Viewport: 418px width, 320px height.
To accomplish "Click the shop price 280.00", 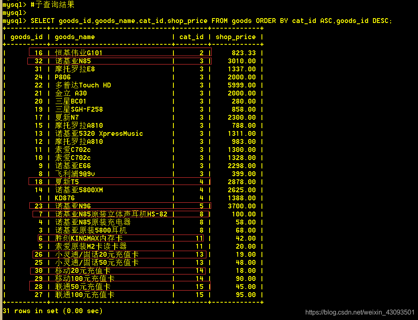I will [244, 101].
